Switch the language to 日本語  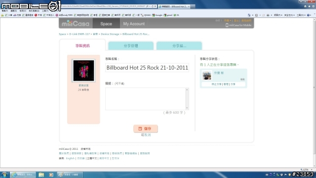[x=81, y=158]
